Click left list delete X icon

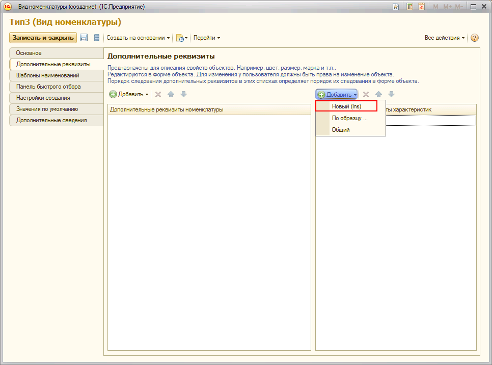(x=158, y=94)
